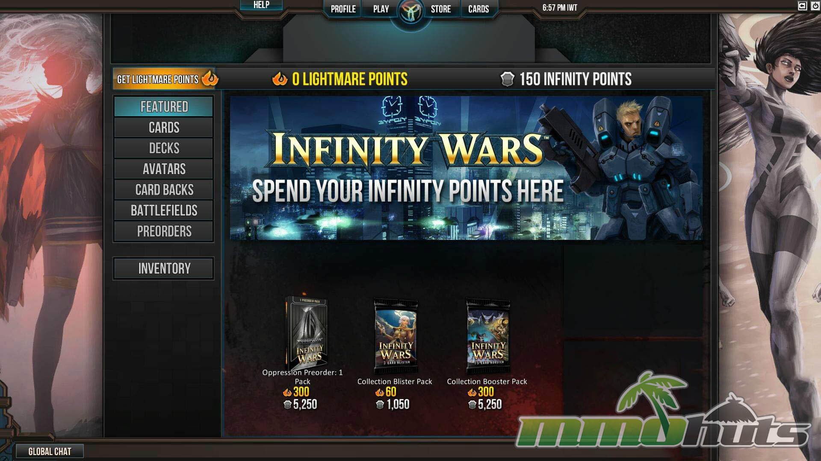This screenshot has width=821, height=461.
Task: Select the Decks store category
Action: pyautogui.click(x=164, y=148)
